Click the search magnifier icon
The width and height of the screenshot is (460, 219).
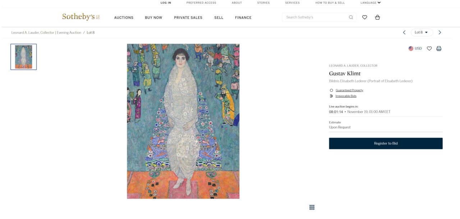(351, 17)
